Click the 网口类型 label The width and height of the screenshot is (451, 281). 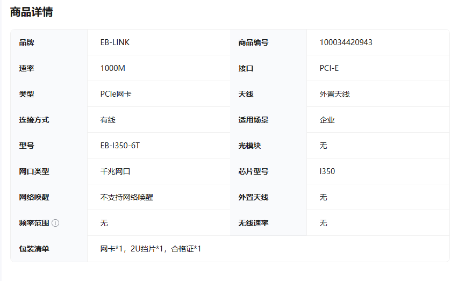point(34,171)
